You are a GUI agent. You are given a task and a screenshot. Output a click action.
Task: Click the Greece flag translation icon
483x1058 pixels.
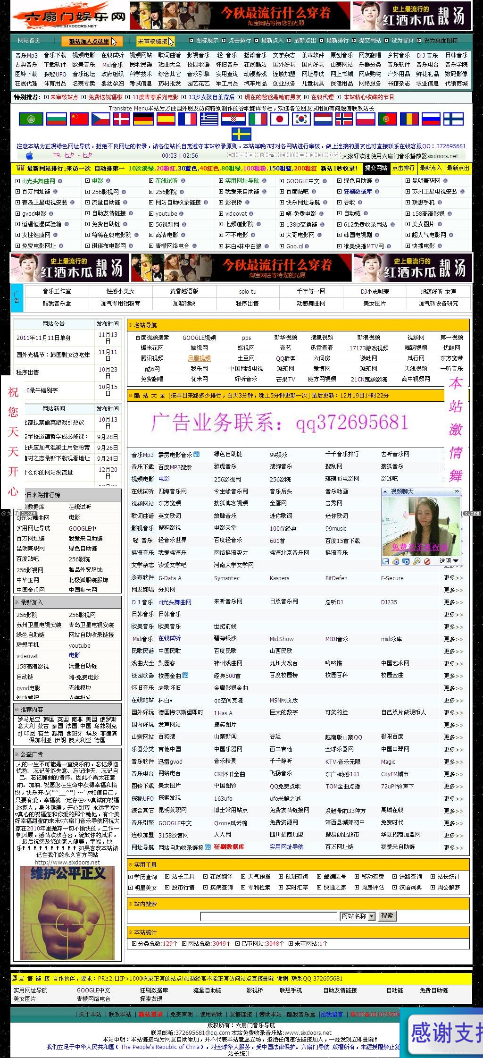[x=209, y=119]
